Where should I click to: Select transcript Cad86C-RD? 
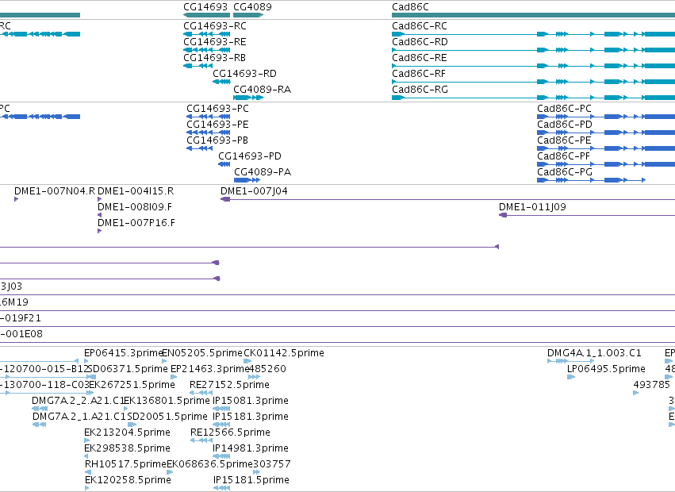(x=420, y=42)
